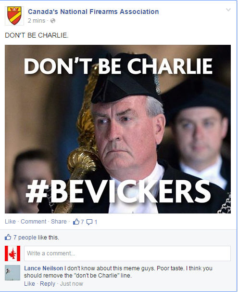Open the Don't Be Charlie meme image
Image resolution: width=238 pixels, height=292 pixels.
pyautogui.click(x=118, y=129)
